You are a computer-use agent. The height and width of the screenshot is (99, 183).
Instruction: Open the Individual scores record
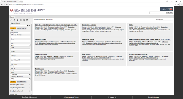pyautogui.click(x=41, y=40)
